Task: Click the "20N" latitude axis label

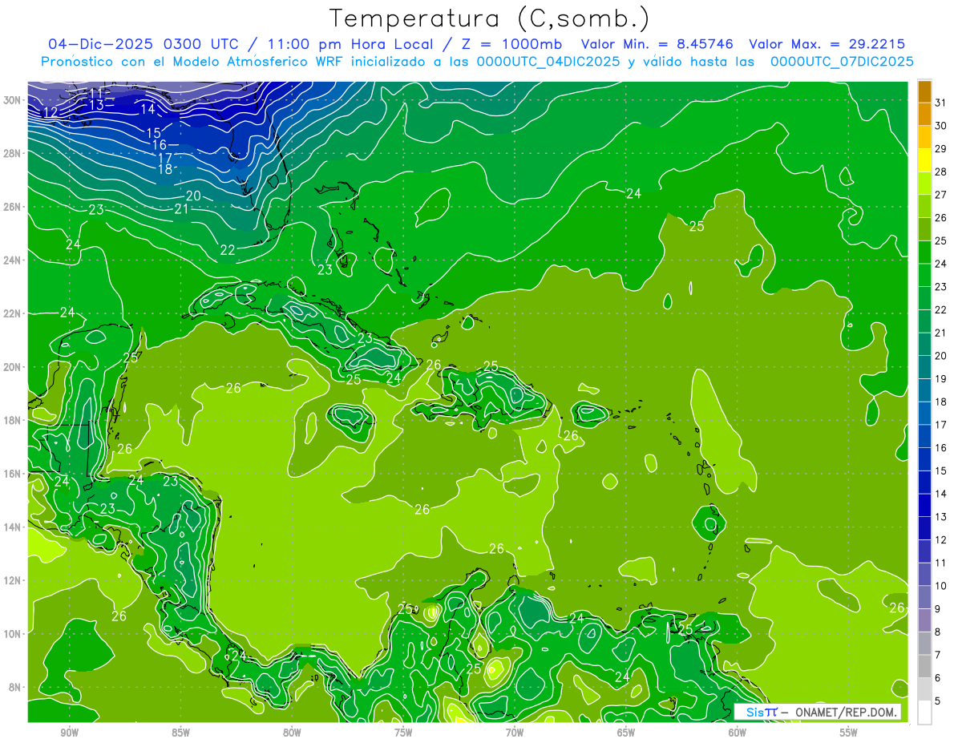Action: click(11, 367)
